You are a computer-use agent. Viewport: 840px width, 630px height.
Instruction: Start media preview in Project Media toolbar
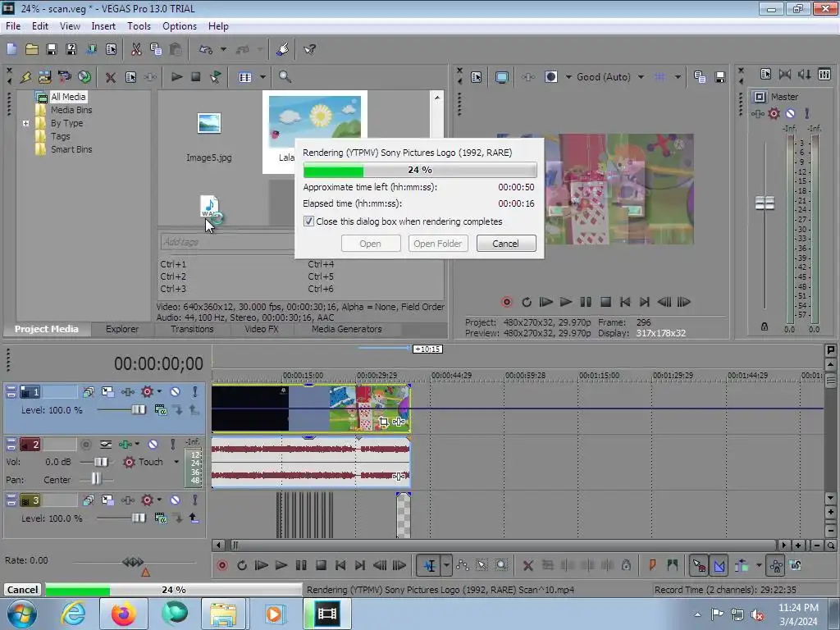coord(177,77)
